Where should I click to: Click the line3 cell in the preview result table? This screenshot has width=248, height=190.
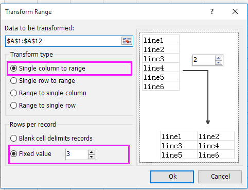[179, 145]
